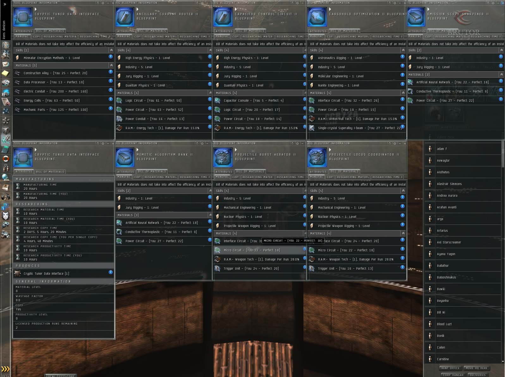This screenshot has width=505, height=377.
Task: Click pilot icon beside Alastrair Simmons
Action: 430,184
